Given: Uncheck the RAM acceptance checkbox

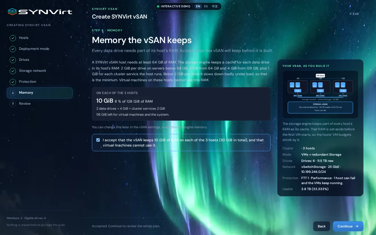Looking at the screenshot, I should pyautogui.click(x=98, y=140).
